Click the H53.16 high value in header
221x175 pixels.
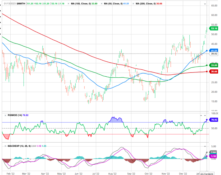point(38,4)
